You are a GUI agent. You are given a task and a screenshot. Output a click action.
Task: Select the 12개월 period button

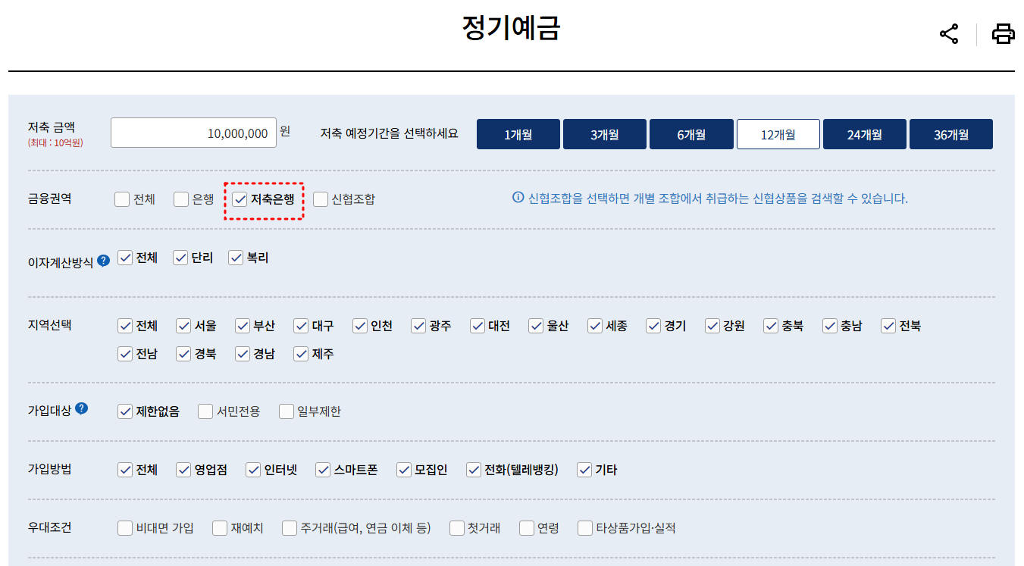[x=778, y=134]
